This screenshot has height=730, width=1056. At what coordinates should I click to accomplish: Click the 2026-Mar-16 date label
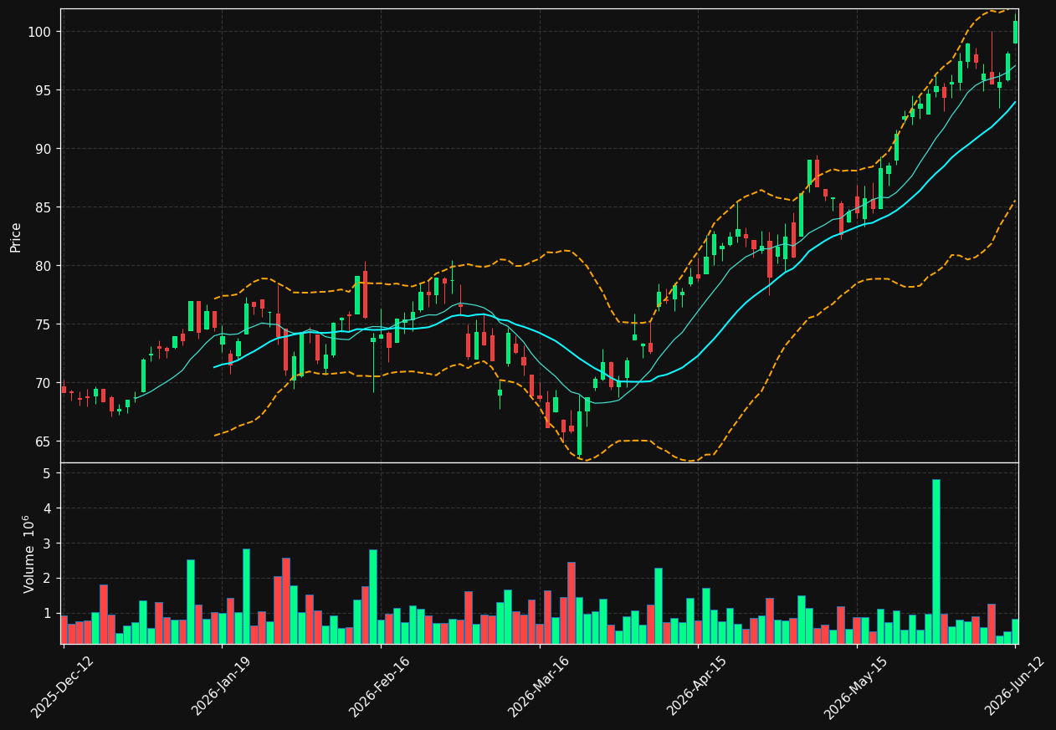tap(538, 686)
